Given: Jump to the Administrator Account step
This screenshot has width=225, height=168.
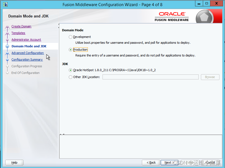Looking at the screenshot, I should click(26, 40).
